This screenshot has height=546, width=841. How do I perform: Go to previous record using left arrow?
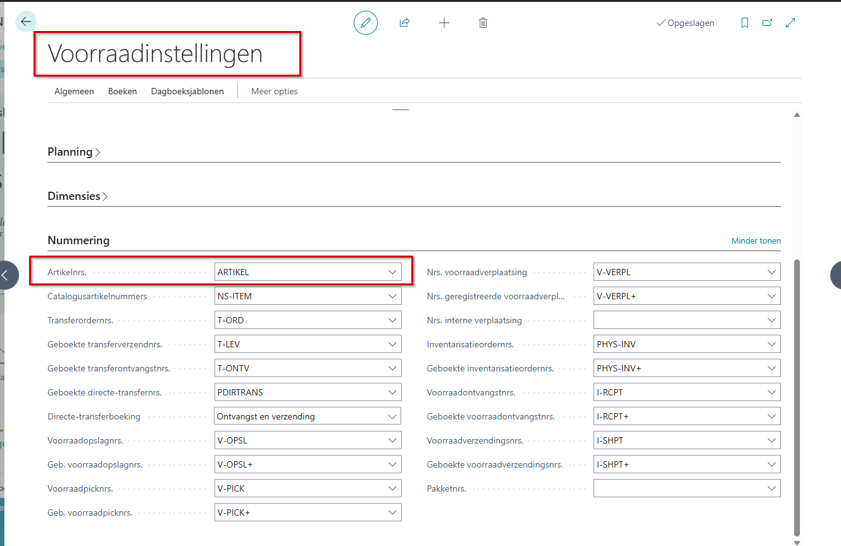pos(6,275)
